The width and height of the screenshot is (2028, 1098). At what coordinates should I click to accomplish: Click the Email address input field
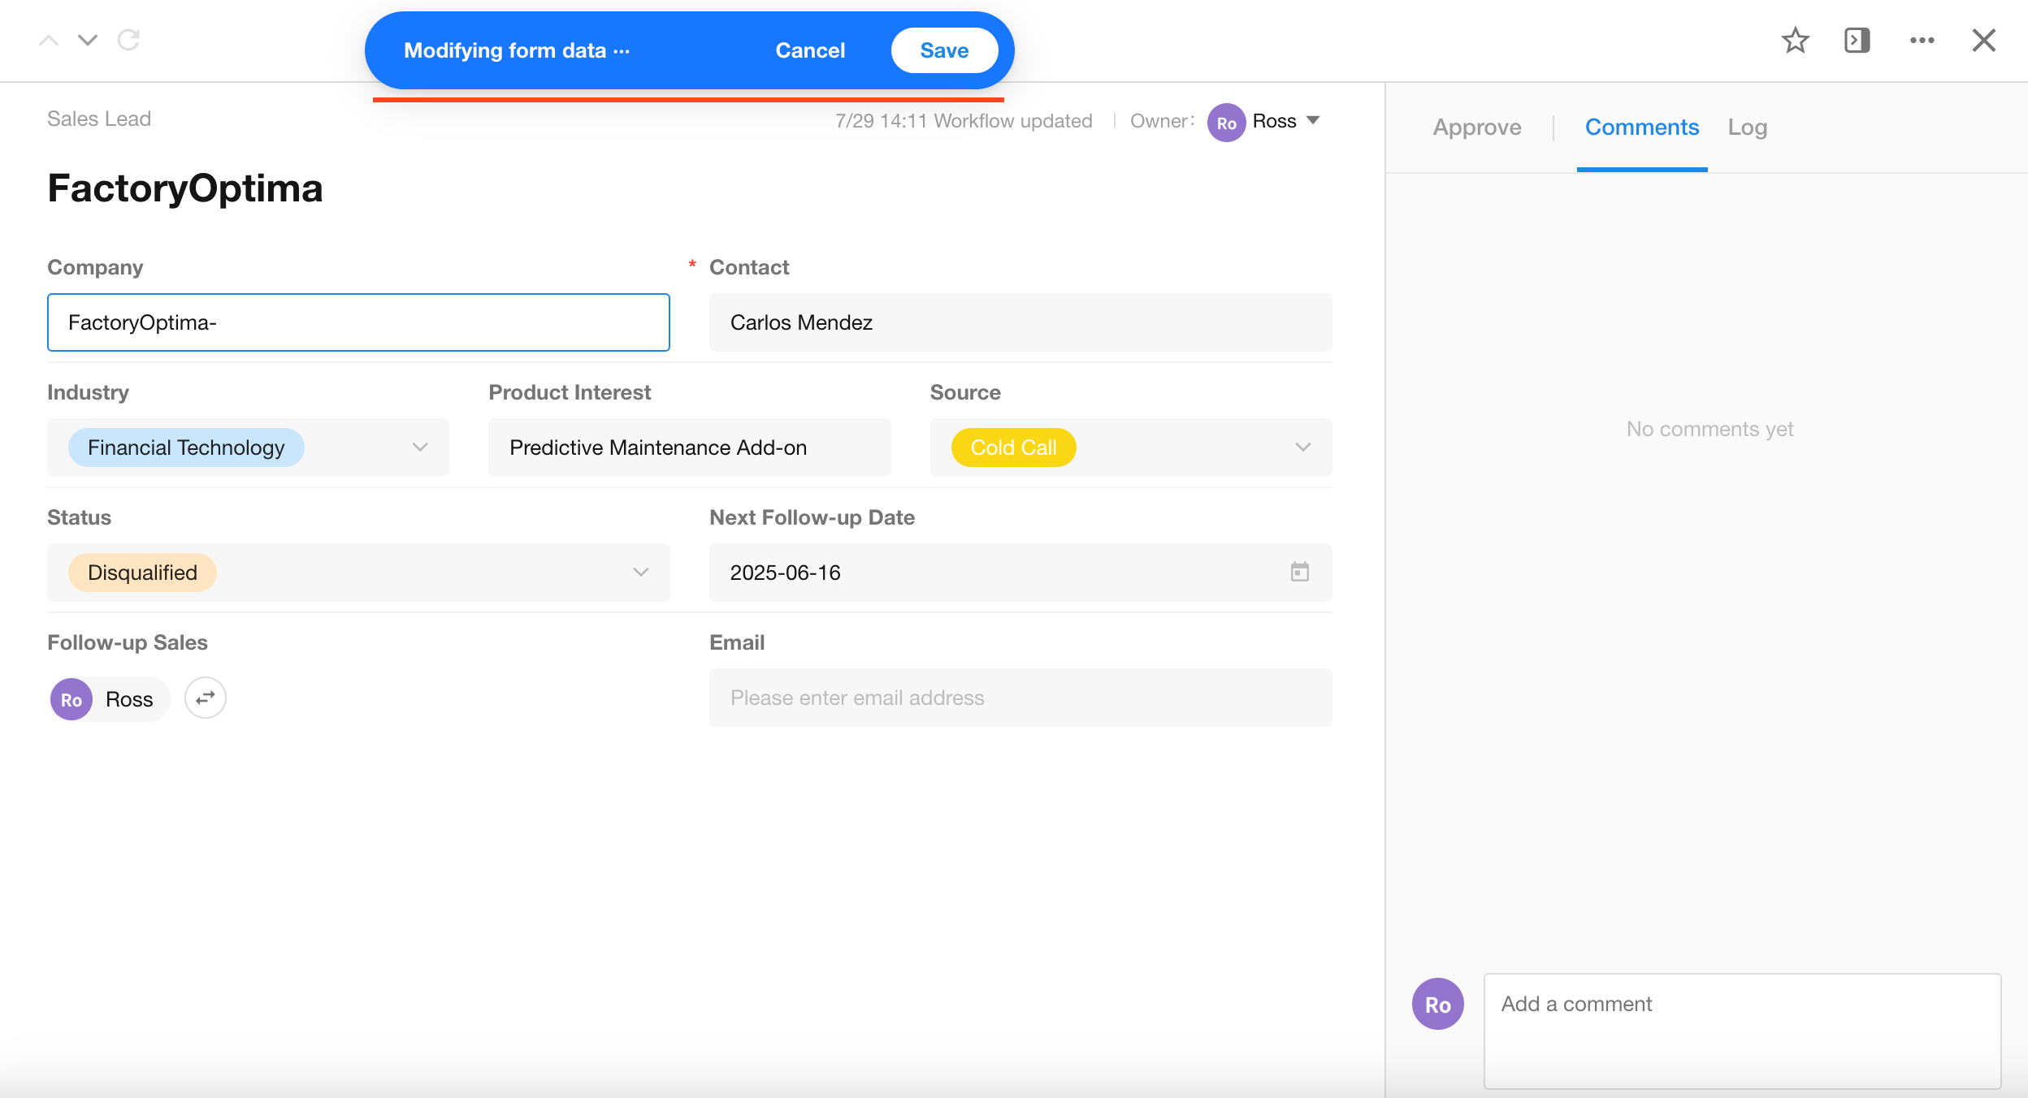[x=1020, y=697]
